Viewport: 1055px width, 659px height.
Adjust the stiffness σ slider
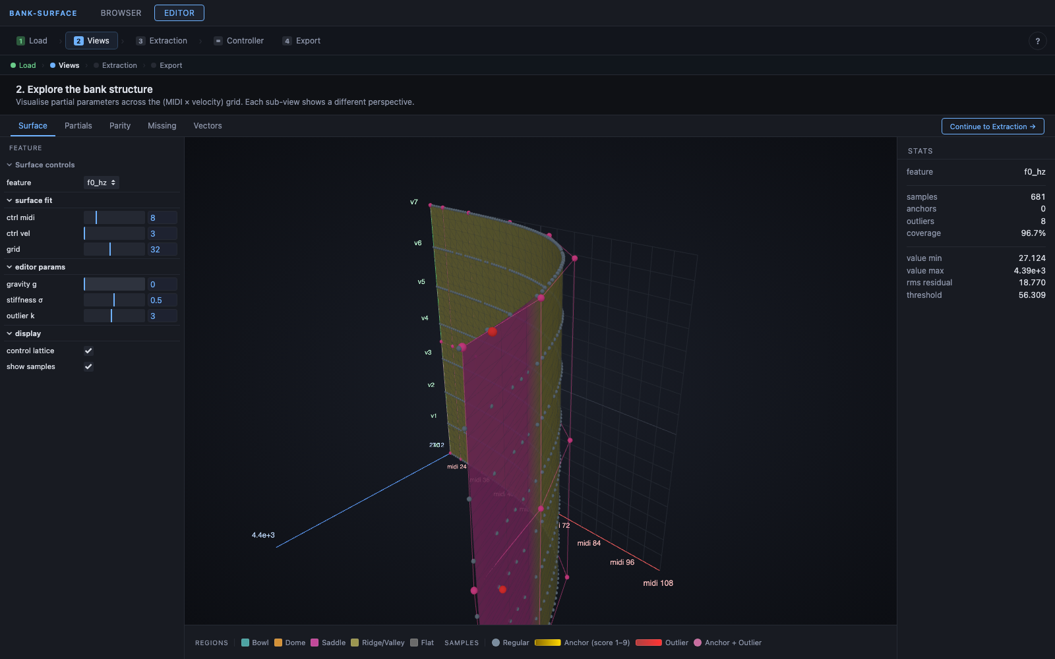114,300
